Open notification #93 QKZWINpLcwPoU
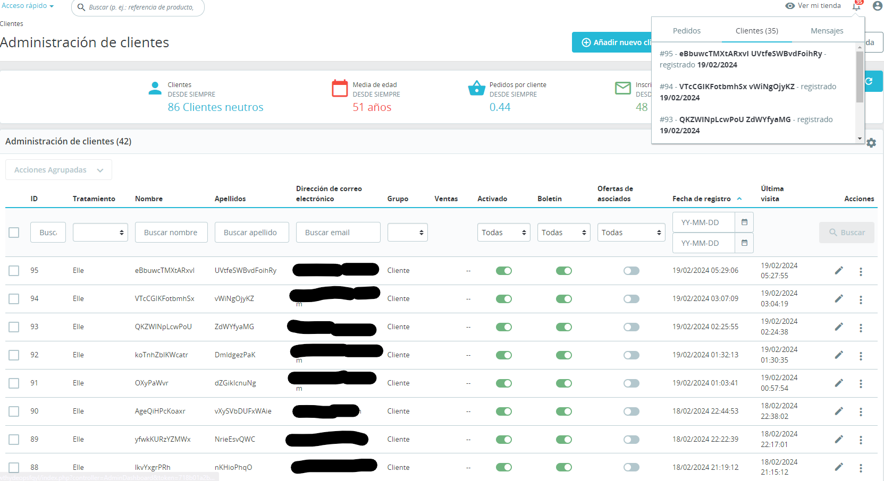The image size is (884, 481). [753, 125]
